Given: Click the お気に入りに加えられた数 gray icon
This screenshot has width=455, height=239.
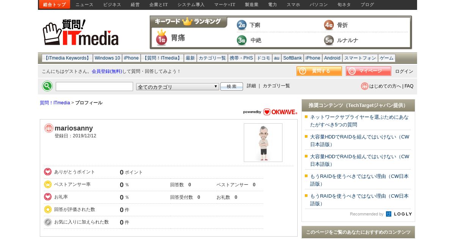Looking at the screenshot, I should [x=48, y=222].
